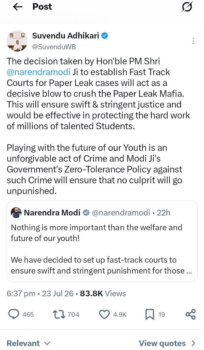Follow the @narendramodi mention link
The height and width of the screenshot is (350, 204).
tap(38, 72)
